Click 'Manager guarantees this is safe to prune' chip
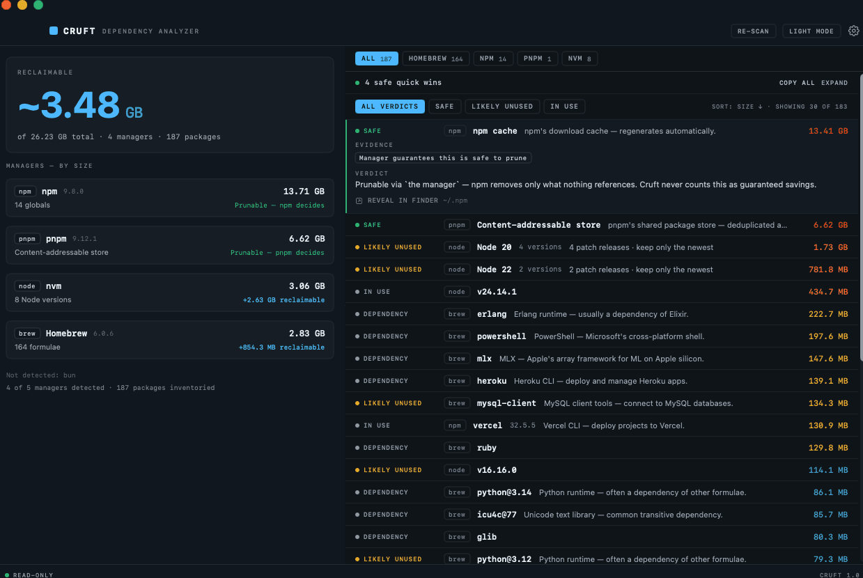This screenshot has height=578, width=863. (443, 158)
